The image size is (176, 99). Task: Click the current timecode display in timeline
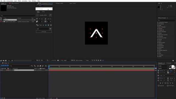(x=5, y=65)
